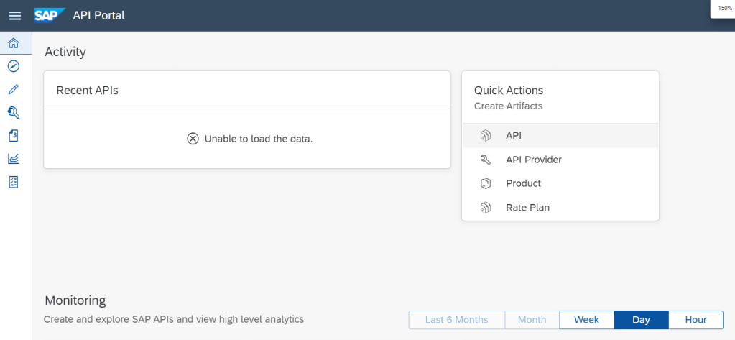This screenshot has height=340, width=735.
Task: Select the Last 6 Months range
Action: (x=456, y=320)
